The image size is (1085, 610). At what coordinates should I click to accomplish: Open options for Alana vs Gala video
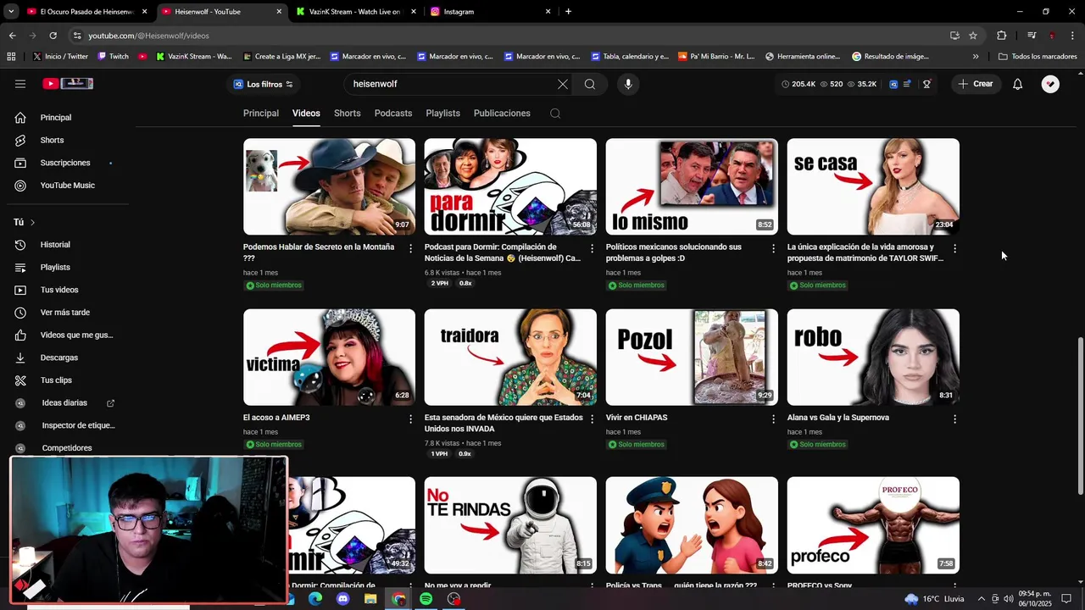click(954, 419)
